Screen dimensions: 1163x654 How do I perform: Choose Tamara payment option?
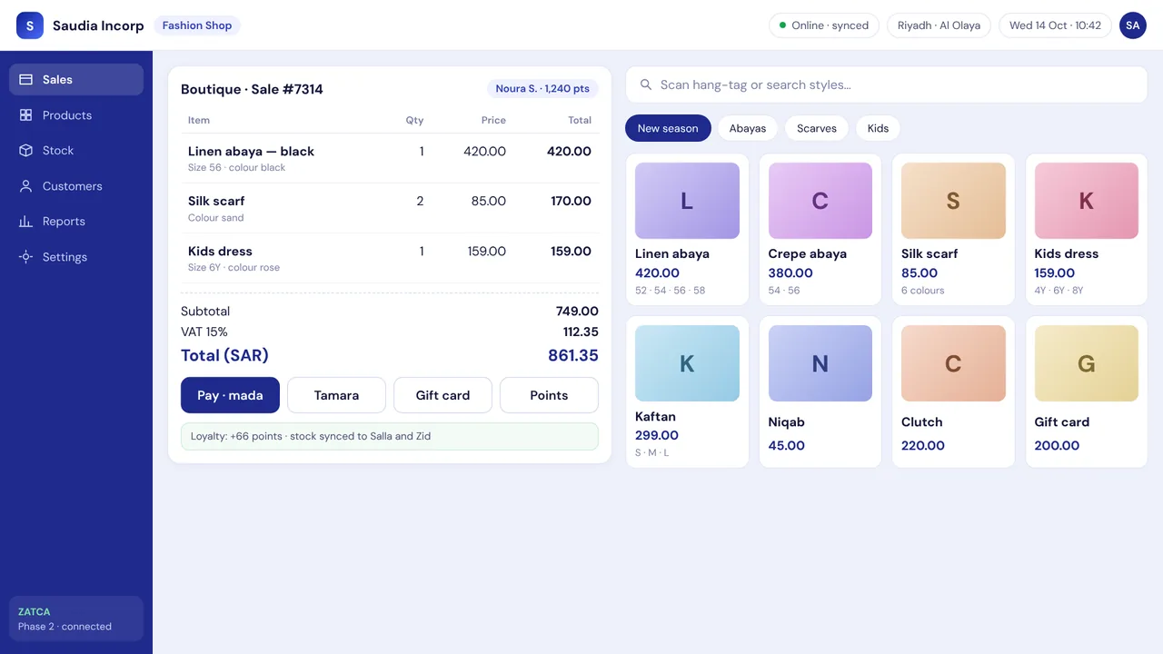tap(336, 395)
